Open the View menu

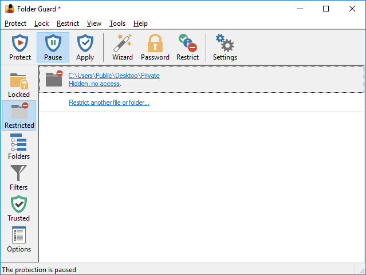click(94, 23)
